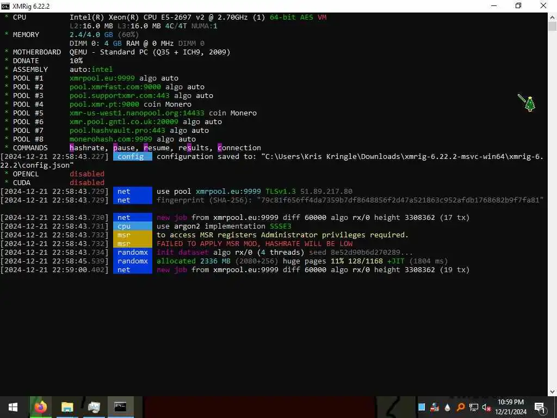Click the 'auto:intel' ASSEMBLY value

[x=91, y=69]
